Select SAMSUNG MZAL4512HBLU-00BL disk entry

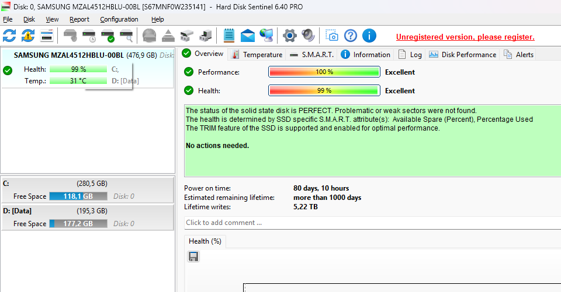click(x=87, y=68)
